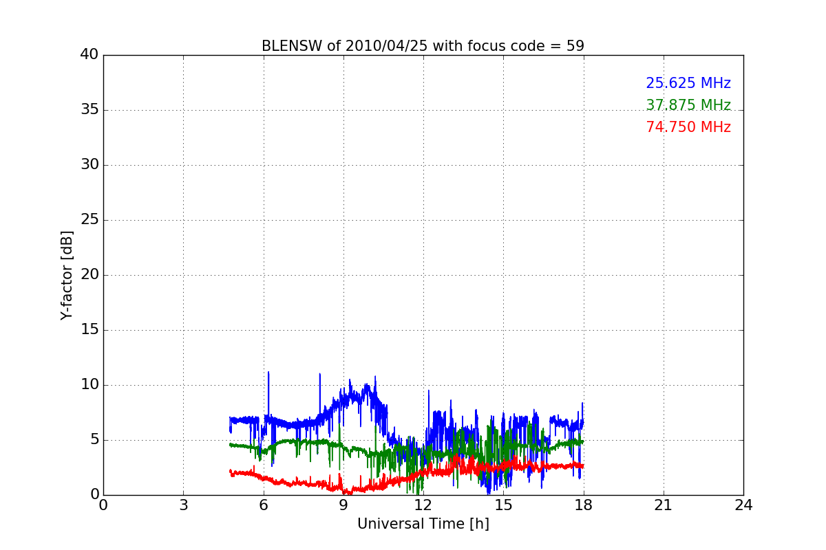Click y-axis tick label 5
Viewport: 826px width, 550px height.
[x=94, y=440]
